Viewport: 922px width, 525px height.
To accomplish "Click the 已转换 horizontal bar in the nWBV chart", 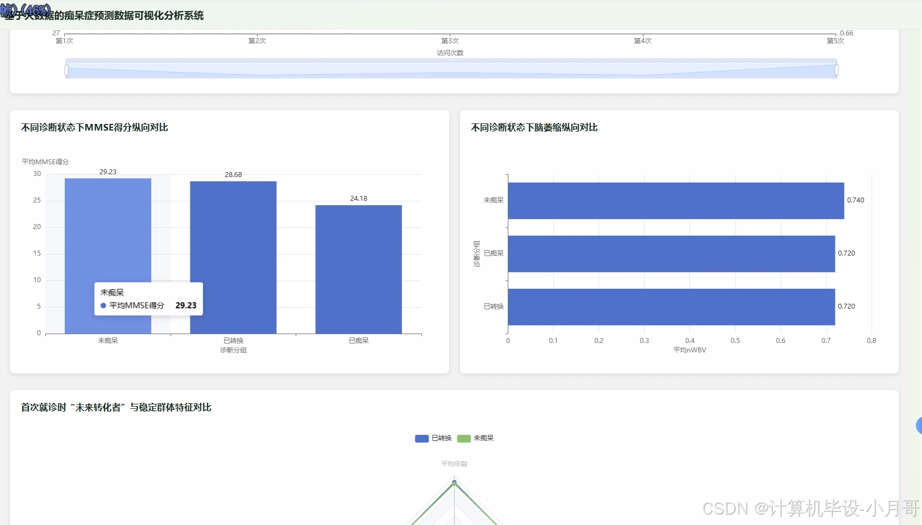I will [x=671, y=307].
